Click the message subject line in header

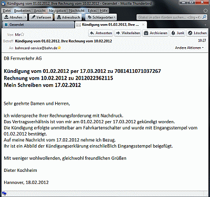point(64,41)
